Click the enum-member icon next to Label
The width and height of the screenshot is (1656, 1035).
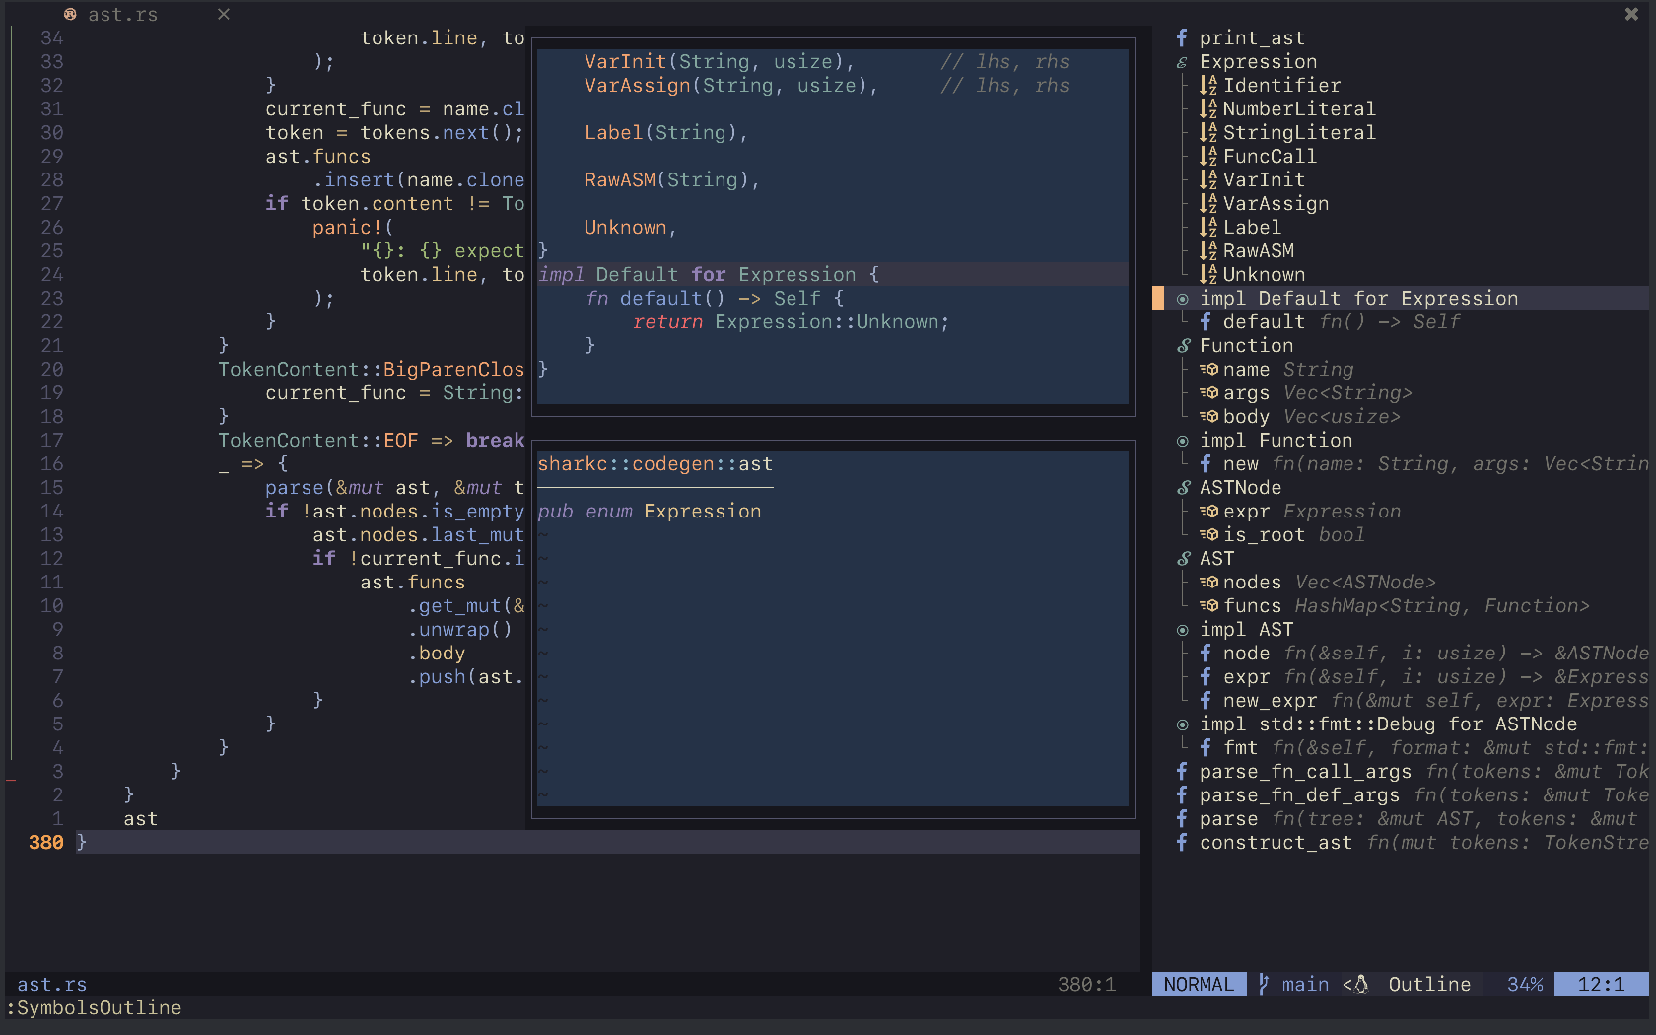point(1208,227)
